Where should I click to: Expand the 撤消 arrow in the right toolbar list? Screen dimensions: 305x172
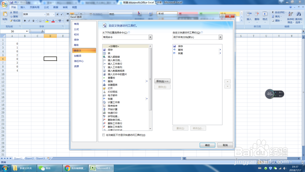coord(220,50)
